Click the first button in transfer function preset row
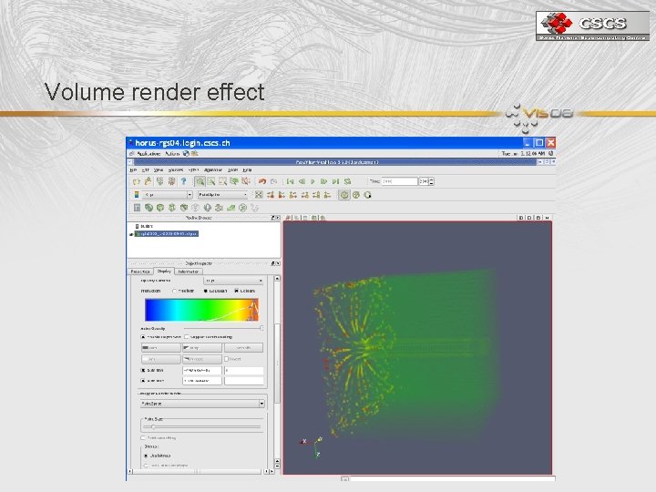This screenshot has width=656, height=492. 161,348
